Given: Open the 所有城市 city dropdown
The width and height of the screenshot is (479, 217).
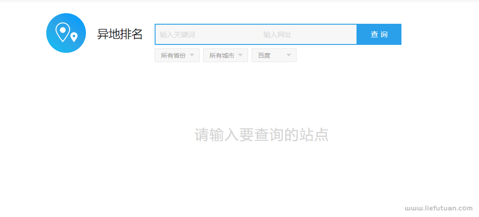Looking at the screenshot, I should tap(226, 55).
